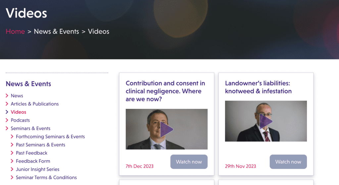
Task: Open Past Seminars & Events page
Action: (40, 145)
